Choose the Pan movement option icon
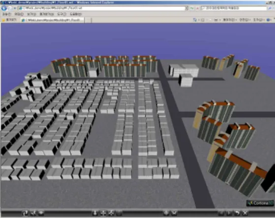The height and width of the screenshot is (218, 275). [103, 213]
